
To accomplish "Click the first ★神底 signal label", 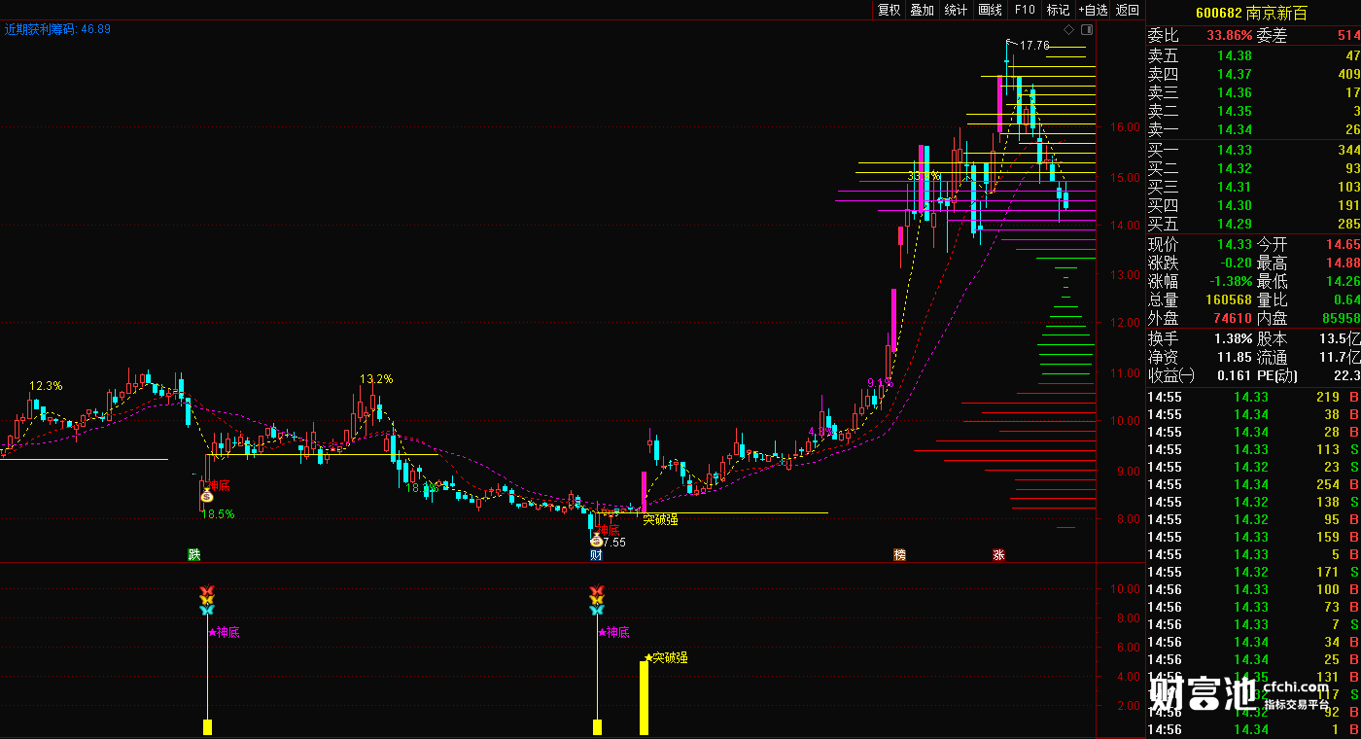I will pyautogui.click(x=224, y=632).
